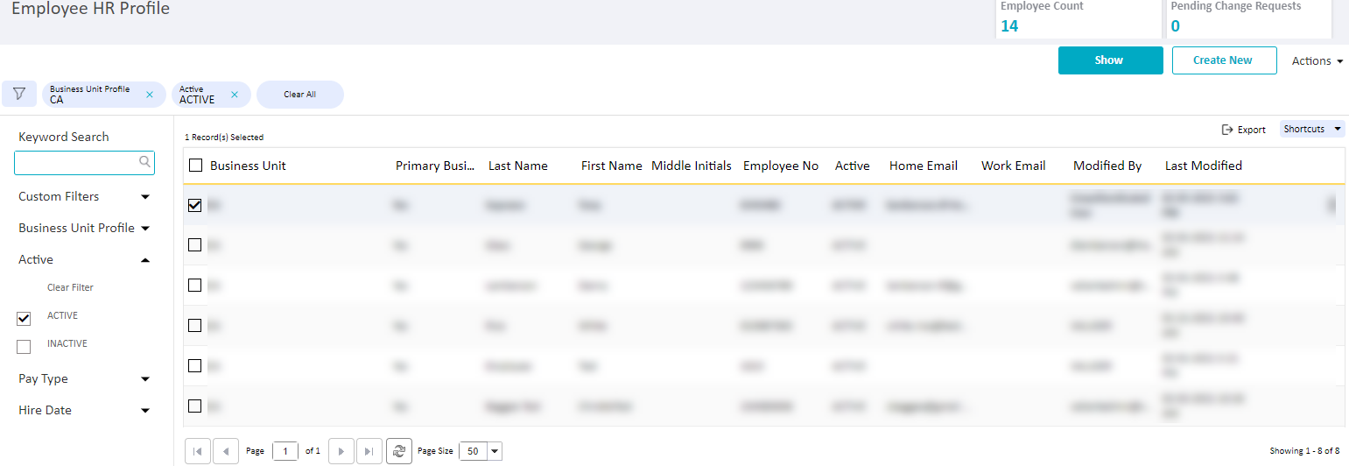Screen dimensions: 1349x466
Task: Click the Pending Change Requests value 0
Action: pos(1175,26)
